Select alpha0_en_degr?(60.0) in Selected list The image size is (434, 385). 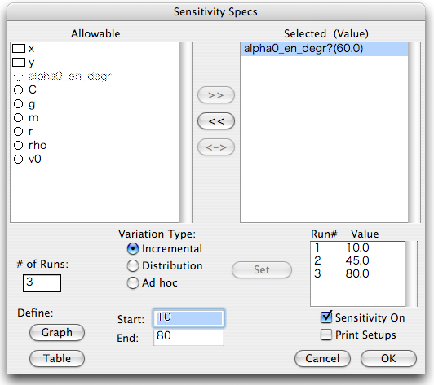pos(324,49)
